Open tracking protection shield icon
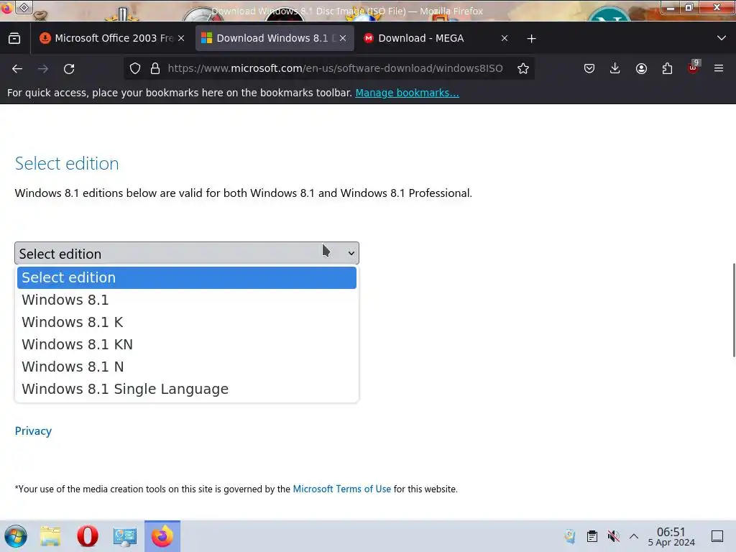Viewport: 736px width, 552px height. click(135, 68)
